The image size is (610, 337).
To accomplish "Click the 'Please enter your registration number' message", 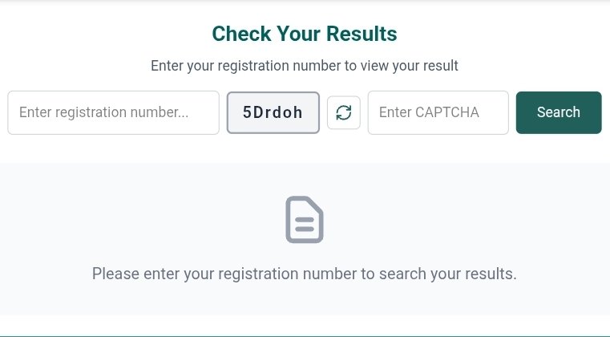I will click(x=305, y=274).
